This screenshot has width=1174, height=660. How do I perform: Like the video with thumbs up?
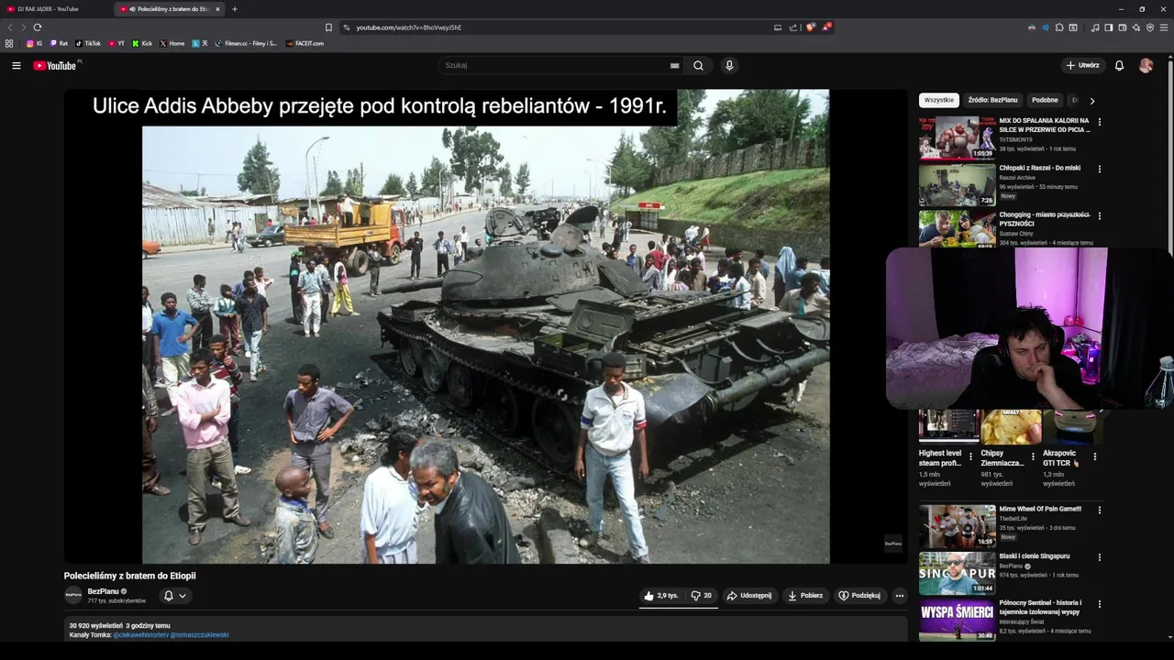click(x=661, y=596)
